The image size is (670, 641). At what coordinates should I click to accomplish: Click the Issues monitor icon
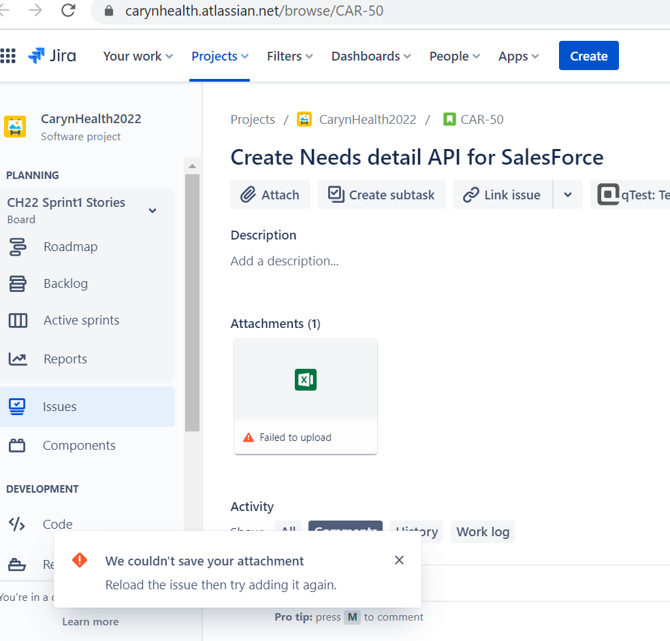pos(17,406)
